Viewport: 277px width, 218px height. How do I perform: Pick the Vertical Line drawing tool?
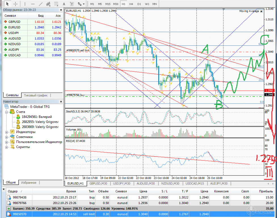point(25,4)
